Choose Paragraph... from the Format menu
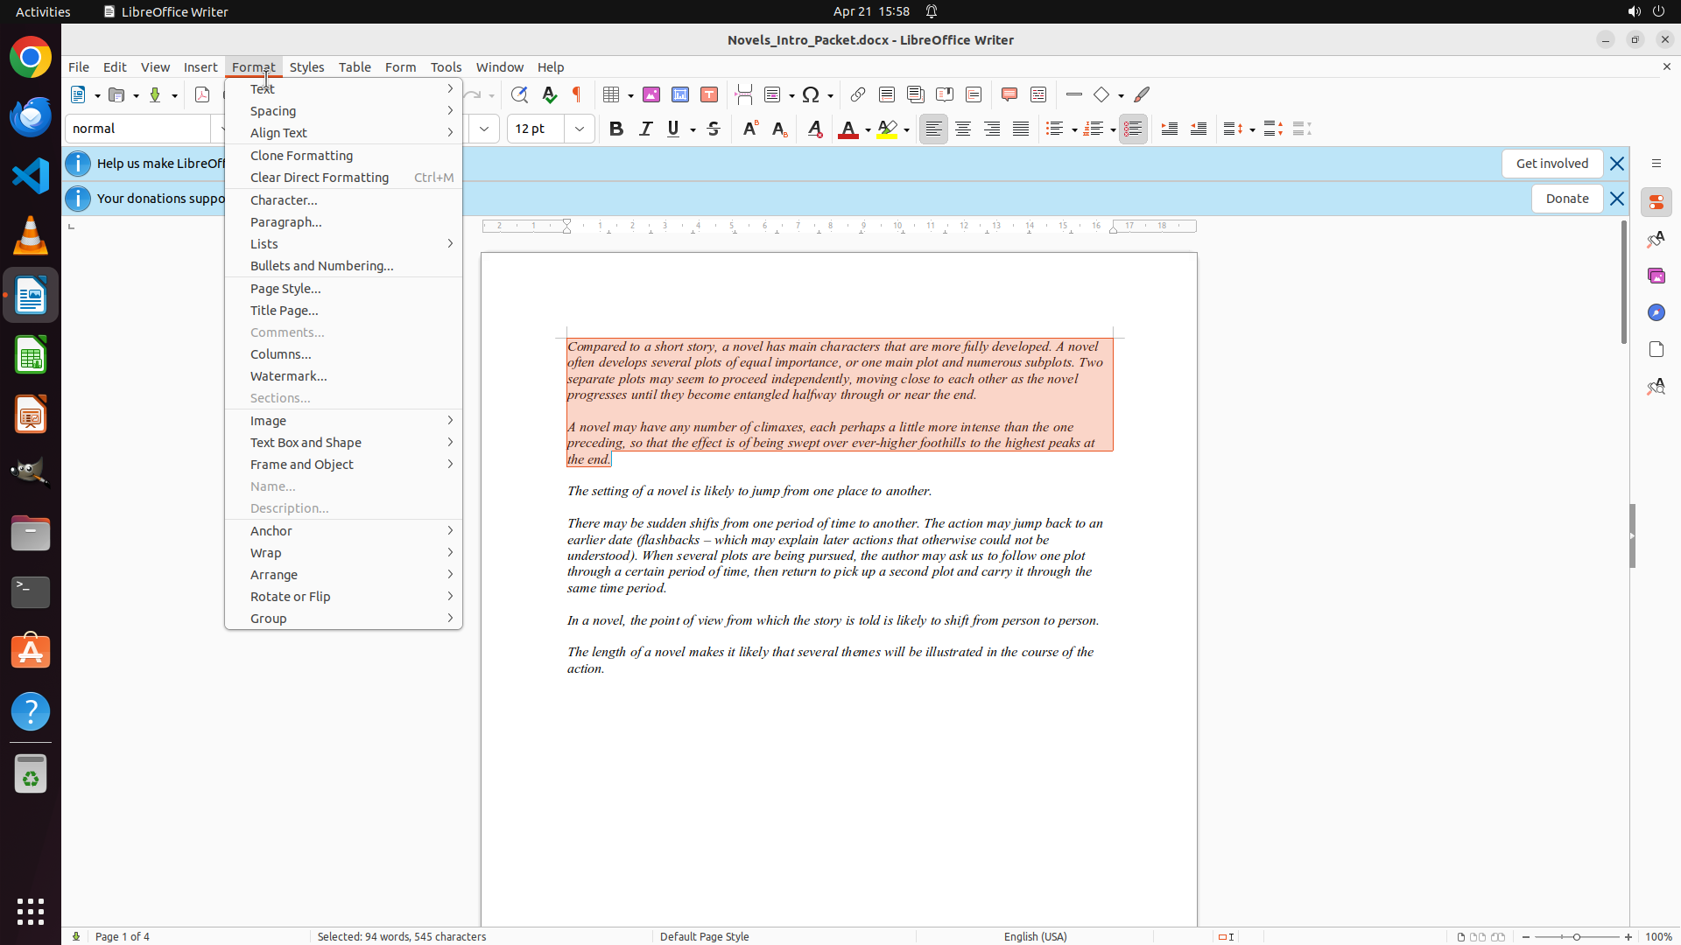The image size is (1681, 945). (x=286, y=222)
